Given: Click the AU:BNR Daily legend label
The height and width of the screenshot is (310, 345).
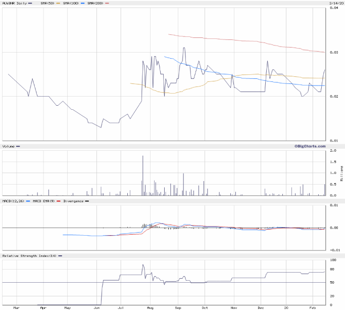Looking at the screenshot, I should 14,3.
